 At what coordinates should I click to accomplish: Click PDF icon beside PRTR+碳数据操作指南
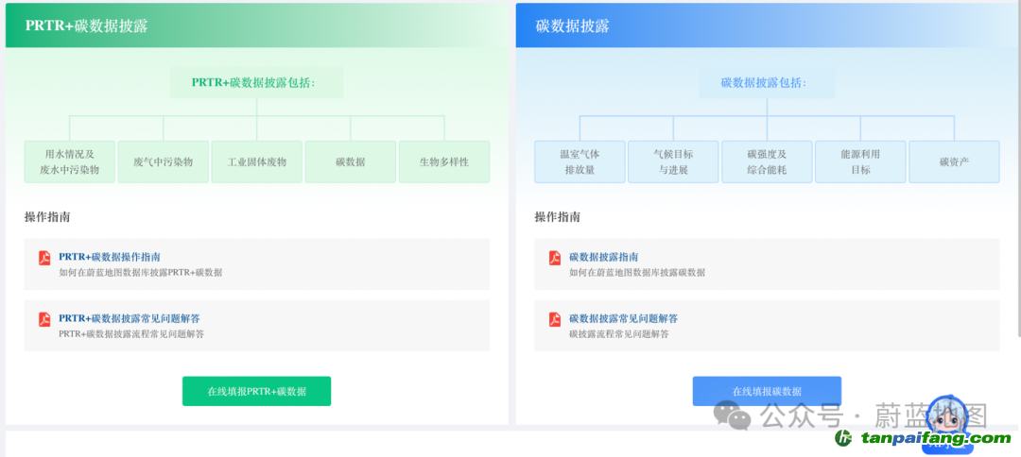44,258
